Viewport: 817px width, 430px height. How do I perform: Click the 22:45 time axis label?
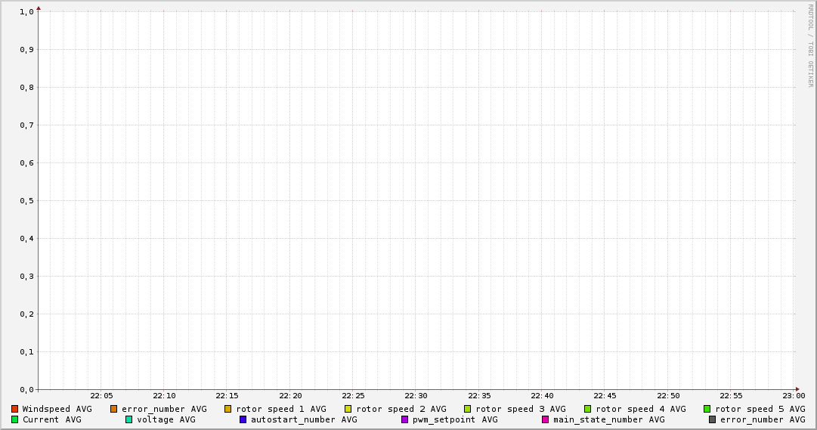point(605,396)
